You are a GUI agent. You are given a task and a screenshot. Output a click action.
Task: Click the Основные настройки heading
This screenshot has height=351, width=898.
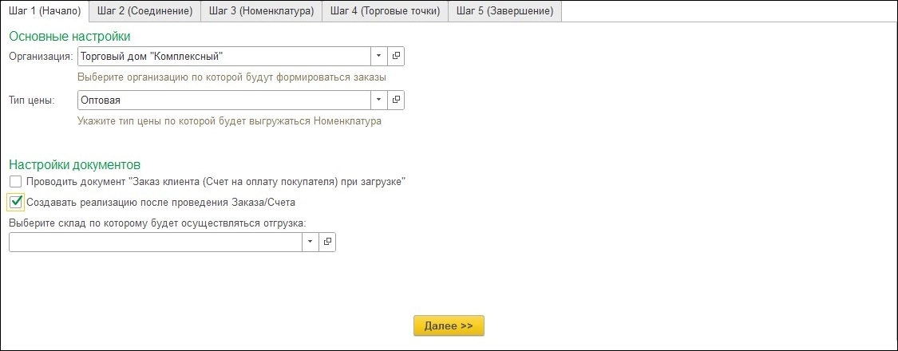(70, 37)
